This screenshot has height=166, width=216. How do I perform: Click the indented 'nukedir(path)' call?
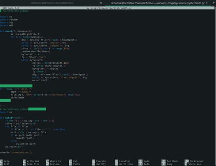(25, 138)
